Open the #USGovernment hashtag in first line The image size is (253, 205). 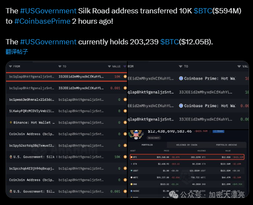48,11
